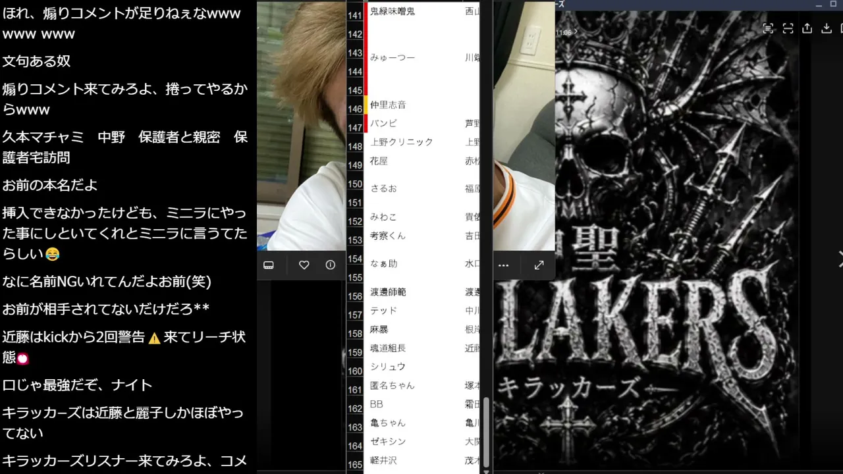Share the image with the upload icon
843x474 pixels.
coord(807,28)
